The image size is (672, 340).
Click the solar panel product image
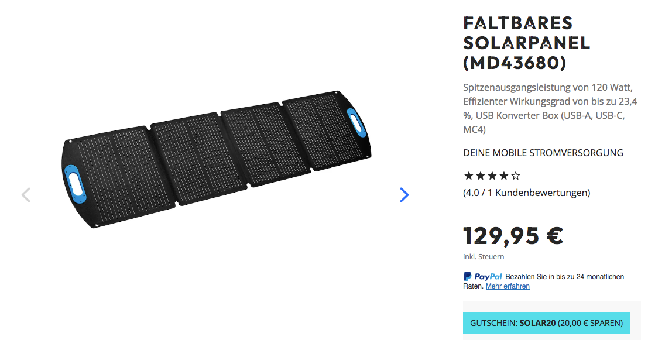216,159
